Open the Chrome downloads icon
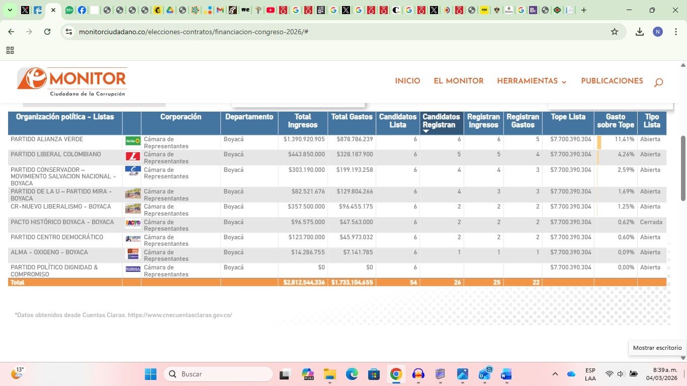687x386 pixels. [640, 32]
